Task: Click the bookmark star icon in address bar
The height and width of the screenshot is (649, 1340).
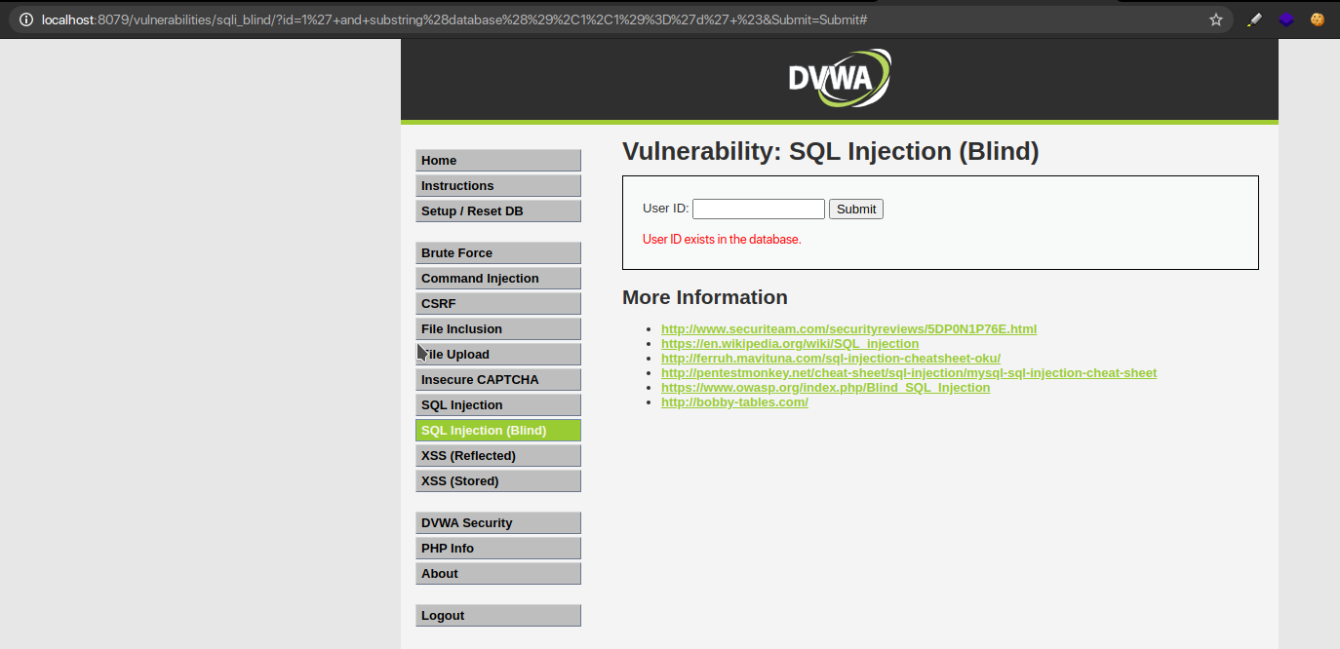Action: (1216, 19)
